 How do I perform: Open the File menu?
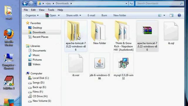(x=26, y=10)
